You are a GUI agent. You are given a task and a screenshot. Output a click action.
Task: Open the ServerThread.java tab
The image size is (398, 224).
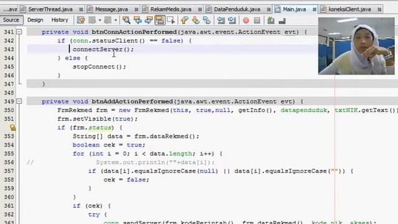pos(50,9)
